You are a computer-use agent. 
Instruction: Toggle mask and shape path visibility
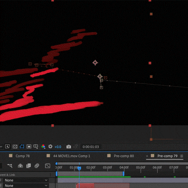tap(22, 147)
